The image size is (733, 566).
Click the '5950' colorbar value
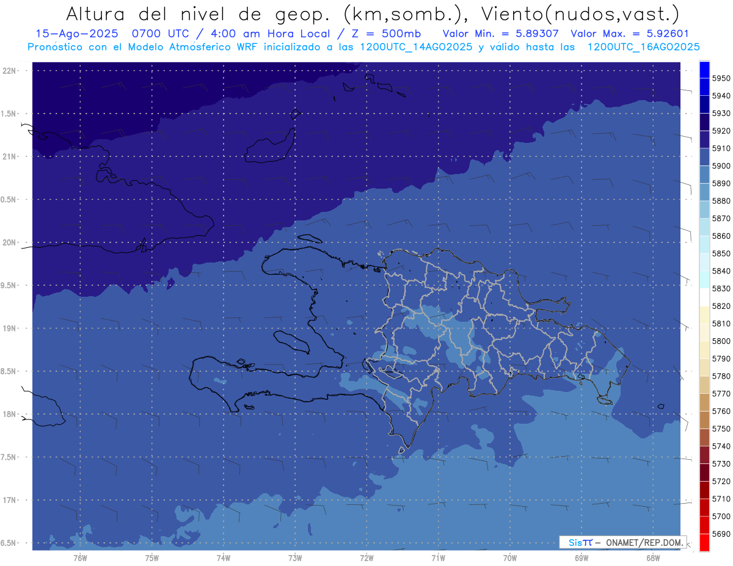click(x=721, y=78)
